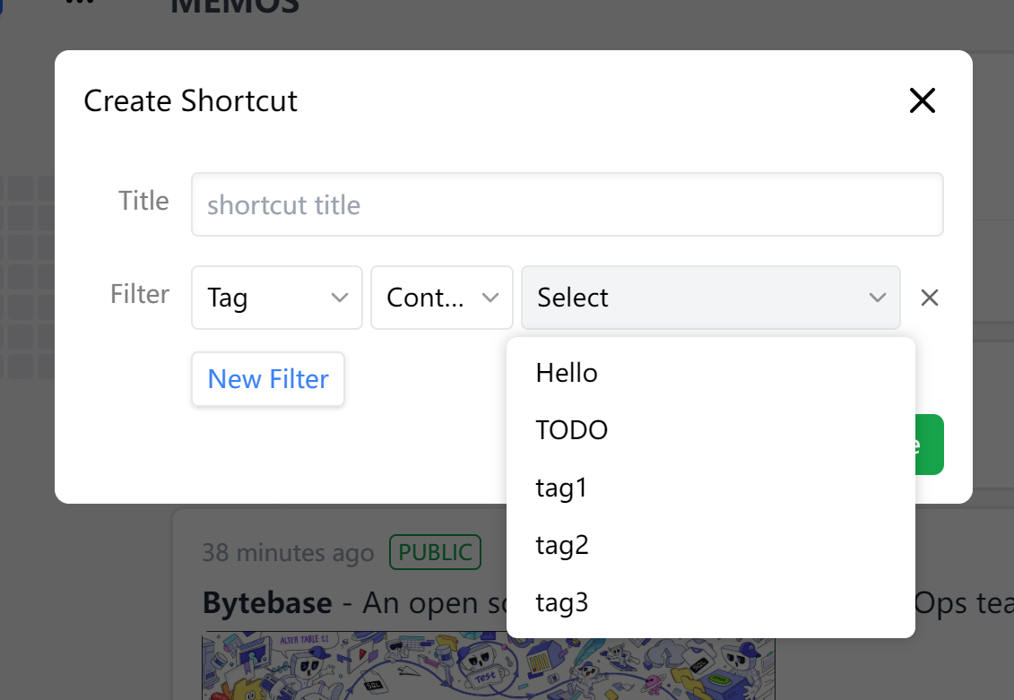1014x700 pixels.
Task: Click the chevron on the Contains dropdown
Action: 490,298
